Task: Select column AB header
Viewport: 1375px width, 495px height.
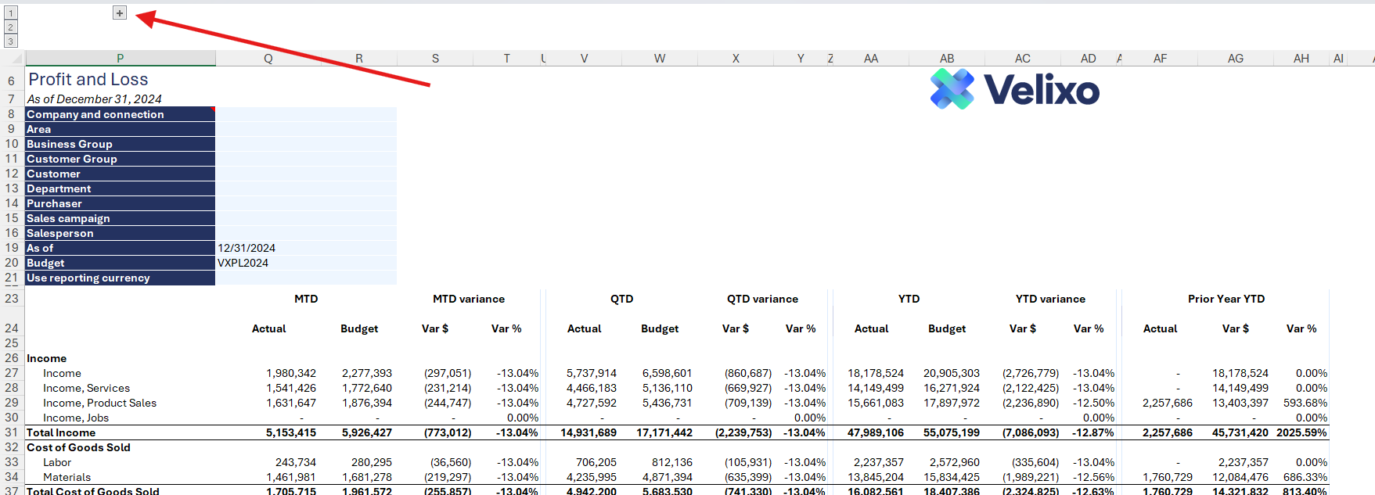Action: tap(946, 59)
